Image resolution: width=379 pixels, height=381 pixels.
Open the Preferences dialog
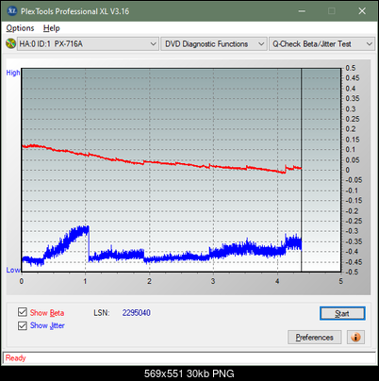coord(314,338)
